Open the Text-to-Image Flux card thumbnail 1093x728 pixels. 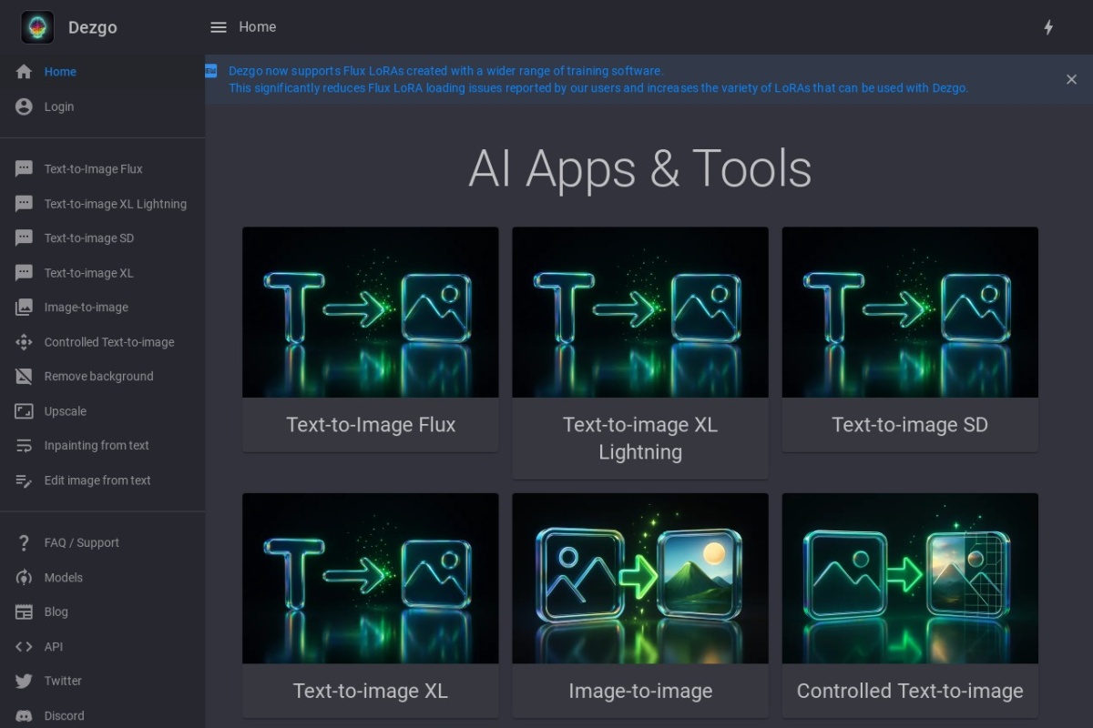[x=370, y=312]
